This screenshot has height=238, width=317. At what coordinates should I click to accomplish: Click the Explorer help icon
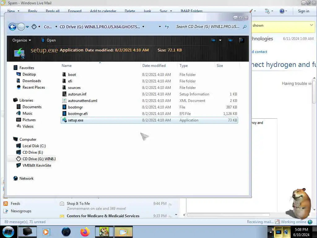pos(241,40)
